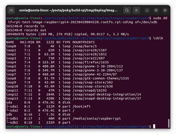
Task: Click the text '565248+0 records in'
Action: [x=25, y=26]
